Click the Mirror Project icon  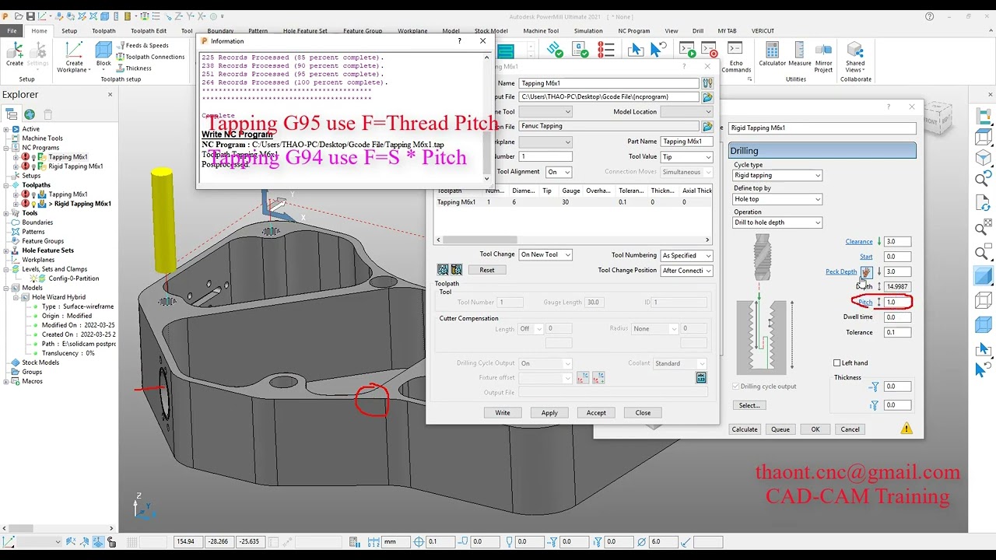[823, 57]
